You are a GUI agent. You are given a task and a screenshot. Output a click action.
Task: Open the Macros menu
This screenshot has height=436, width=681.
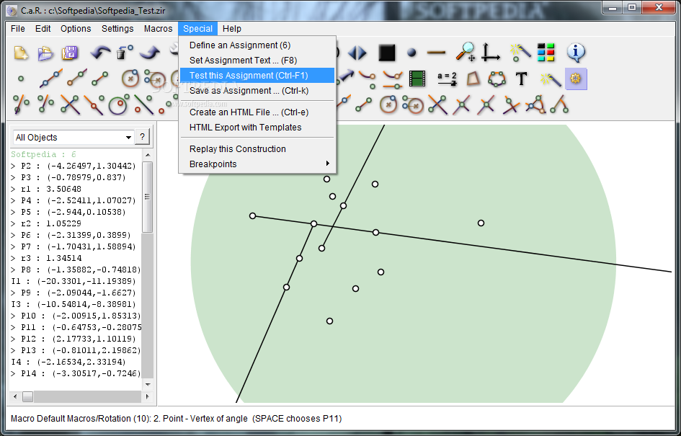point(158,29)
